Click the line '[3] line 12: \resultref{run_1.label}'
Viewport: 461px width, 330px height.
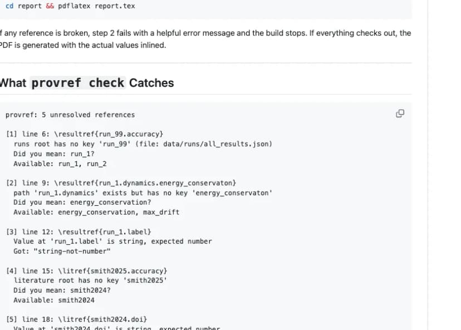click(78, 232)
